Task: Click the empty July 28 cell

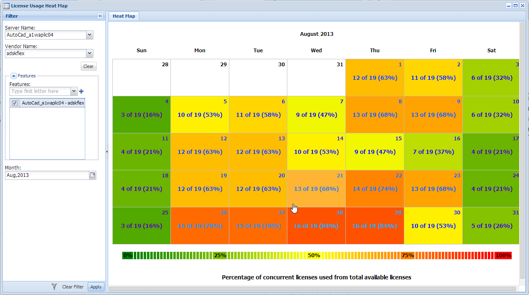Action: click(x=142, y=78)
